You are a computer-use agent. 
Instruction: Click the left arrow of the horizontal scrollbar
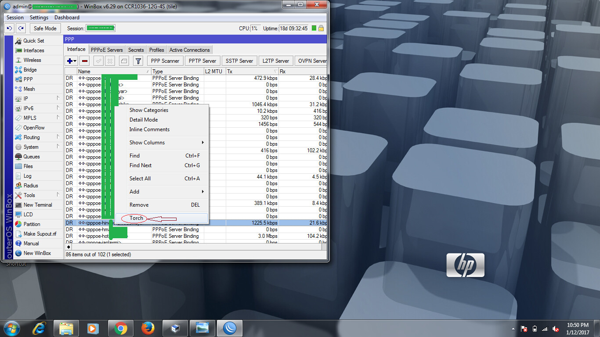68,247
